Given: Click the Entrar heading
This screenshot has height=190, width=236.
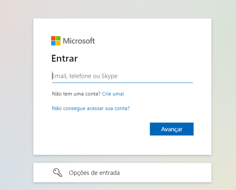Looking at the screenshot, I should click(65, 59).
